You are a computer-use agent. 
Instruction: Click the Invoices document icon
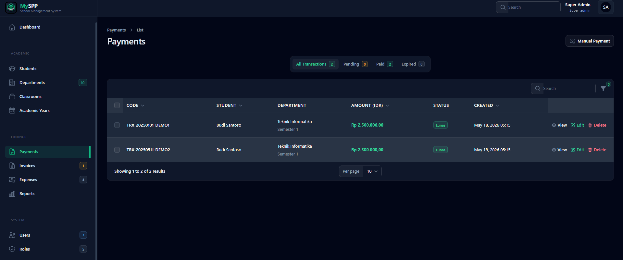click(x=12, y=166)
